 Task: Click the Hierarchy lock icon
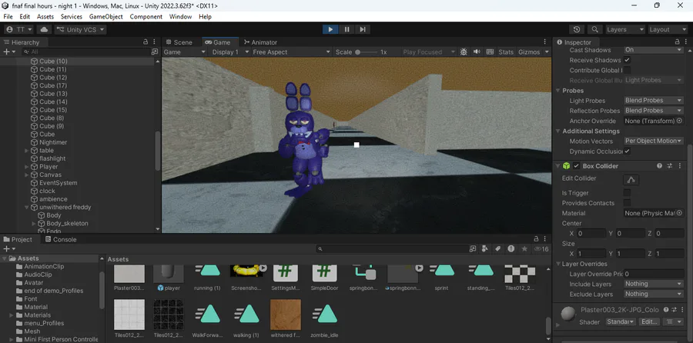pos(146,42)
